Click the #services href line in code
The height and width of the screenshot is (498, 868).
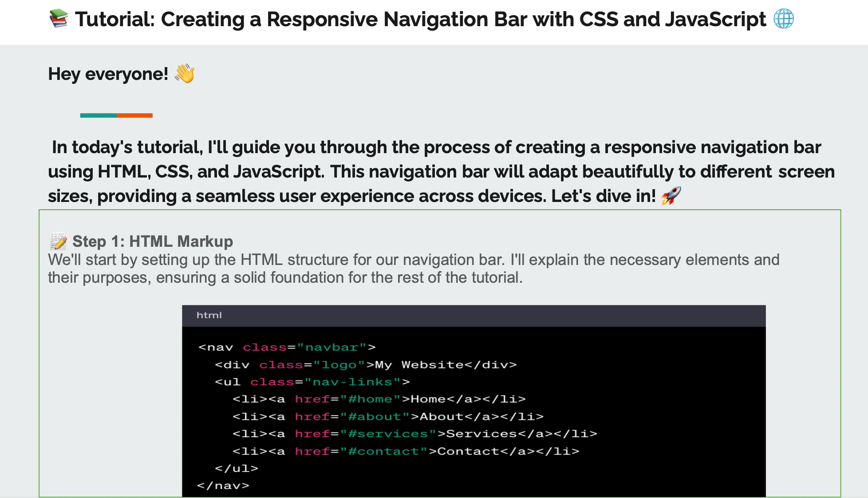414,434
